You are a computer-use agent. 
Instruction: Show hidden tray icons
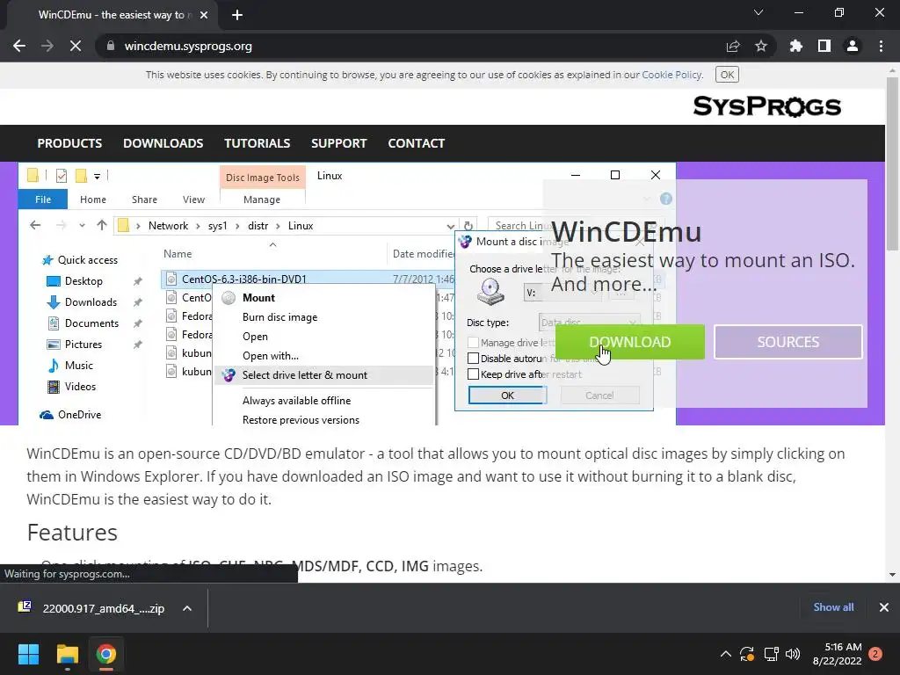coord(725,654)
